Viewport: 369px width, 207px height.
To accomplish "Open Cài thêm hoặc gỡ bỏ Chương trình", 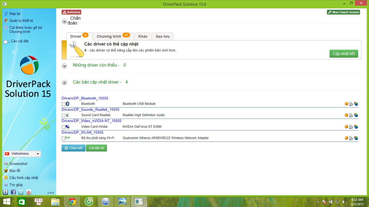I will click(x=25, y=30).
